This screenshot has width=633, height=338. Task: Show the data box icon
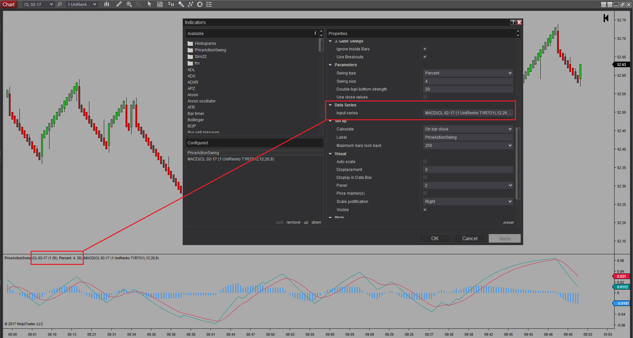pyautogui.click(x=160, y=4)
